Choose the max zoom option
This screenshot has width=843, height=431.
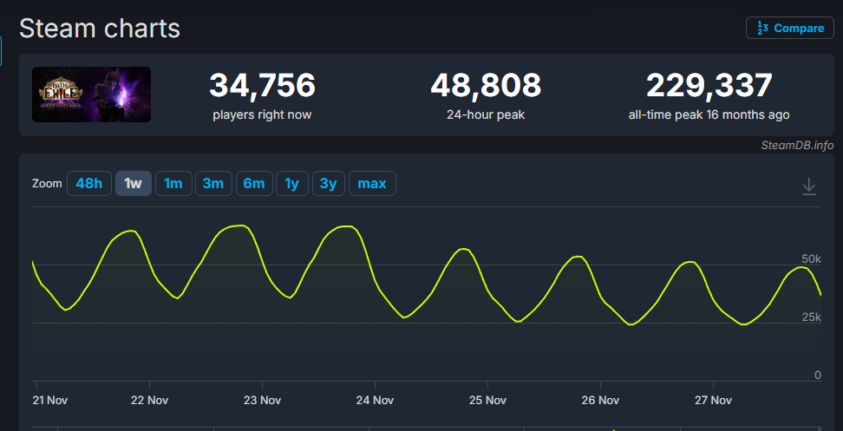click(x=373, y=183)
